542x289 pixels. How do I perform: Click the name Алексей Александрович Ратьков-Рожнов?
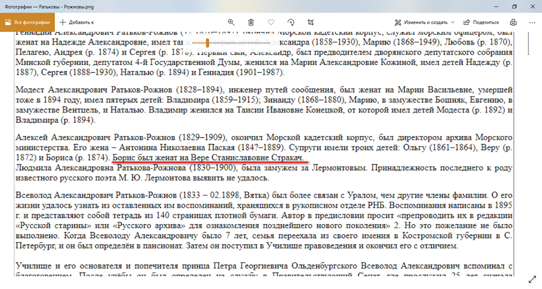pyautogui.click(x=96, y=137)
